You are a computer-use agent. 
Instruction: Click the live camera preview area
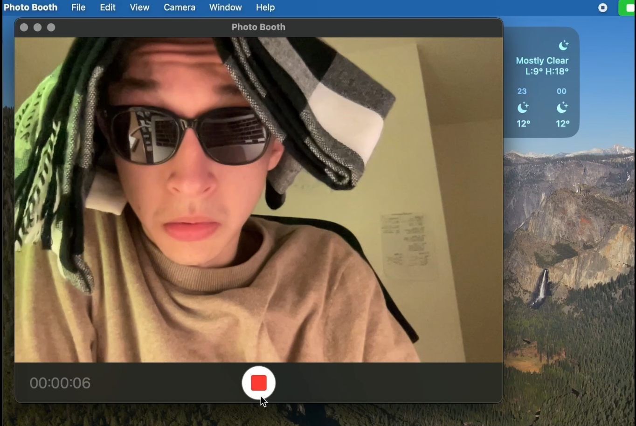coord(258,199)
